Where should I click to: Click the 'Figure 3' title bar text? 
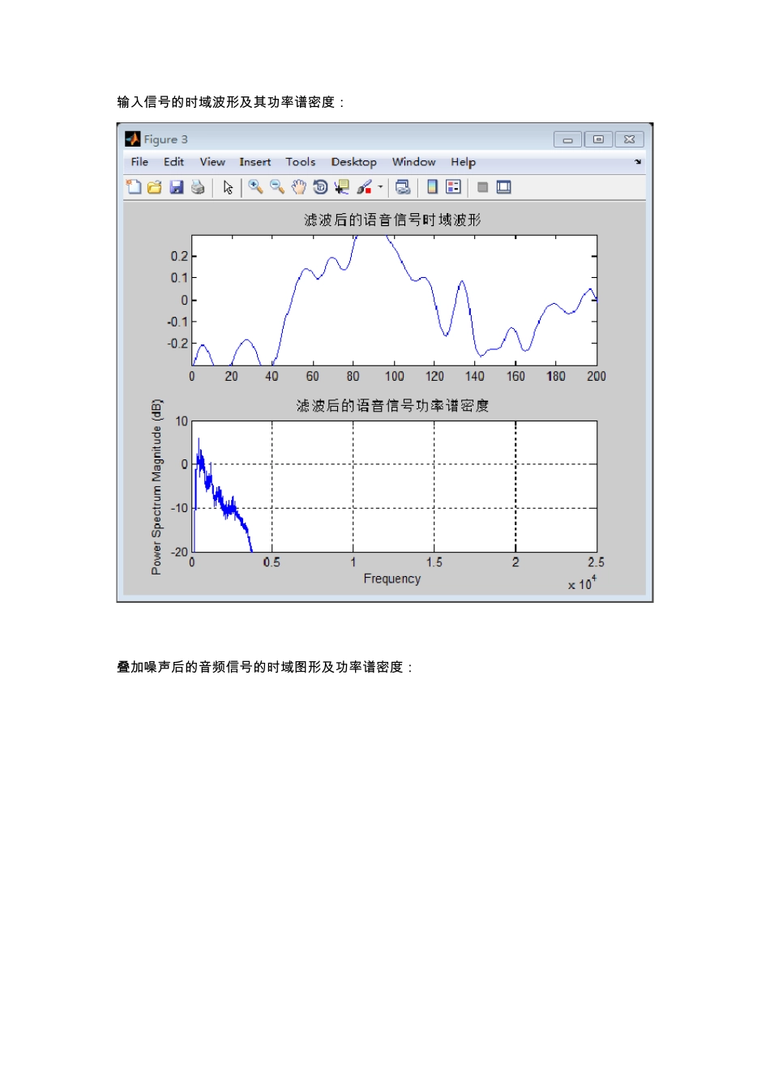point(165,139)
